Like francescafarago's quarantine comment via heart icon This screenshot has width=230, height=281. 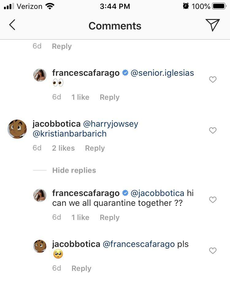coord(213,200)
